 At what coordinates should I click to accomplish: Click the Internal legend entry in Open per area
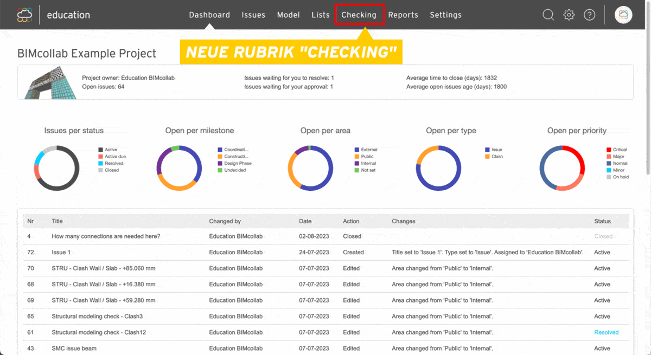[x=368, y=163]
